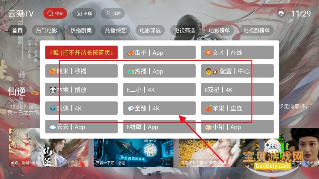Select the 首页 home tab
Screen dimensions: 319x179
pyautogui.click(x=17, y=30)
